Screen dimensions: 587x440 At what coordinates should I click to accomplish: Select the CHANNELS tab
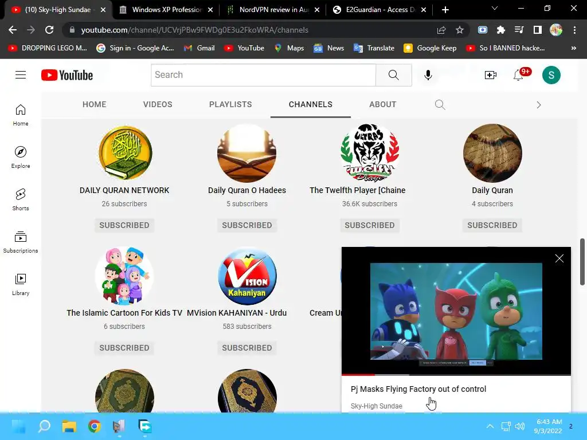tap(310, 104)
